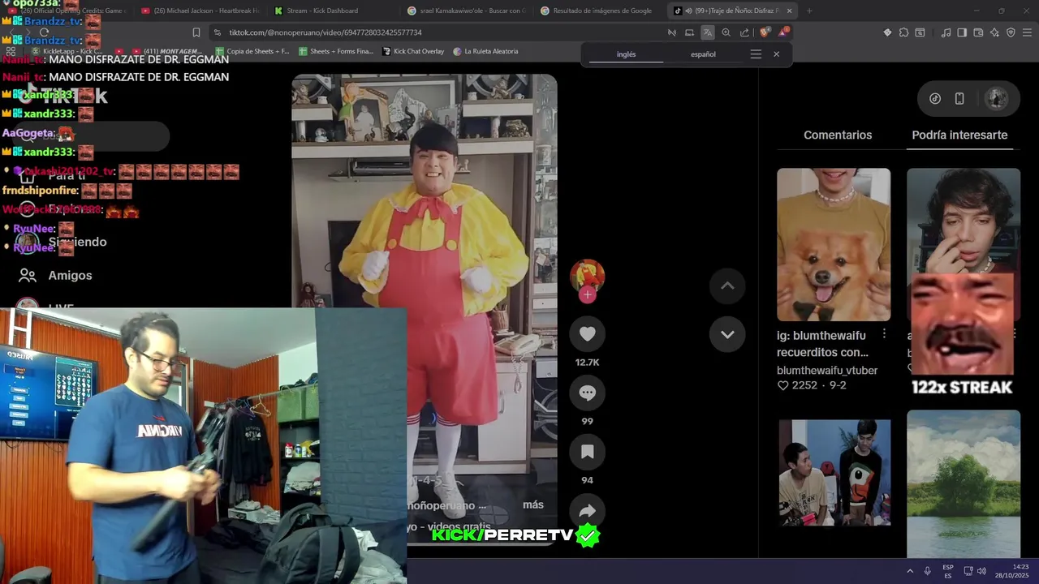
Task: Click the browser translate page icon
Action: coord(708,32)
